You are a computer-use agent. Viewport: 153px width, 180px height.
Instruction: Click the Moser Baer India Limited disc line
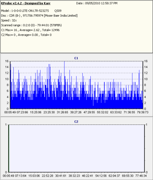pyautogui.click(x=39, y=16)
